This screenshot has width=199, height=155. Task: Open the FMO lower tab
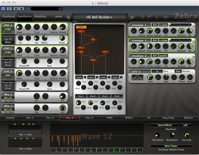(x=109, y=118)
